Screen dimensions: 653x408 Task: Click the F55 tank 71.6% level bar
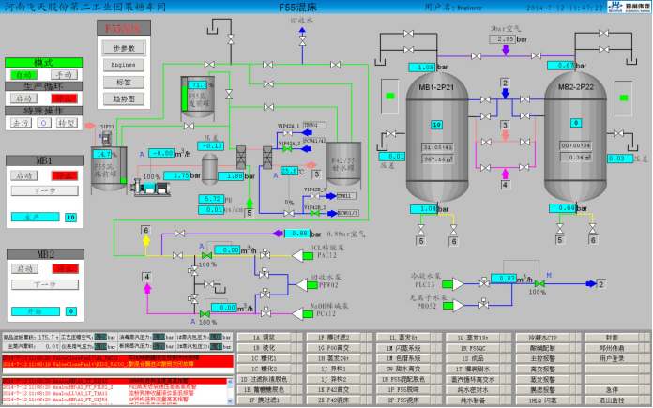coord(185,98)
